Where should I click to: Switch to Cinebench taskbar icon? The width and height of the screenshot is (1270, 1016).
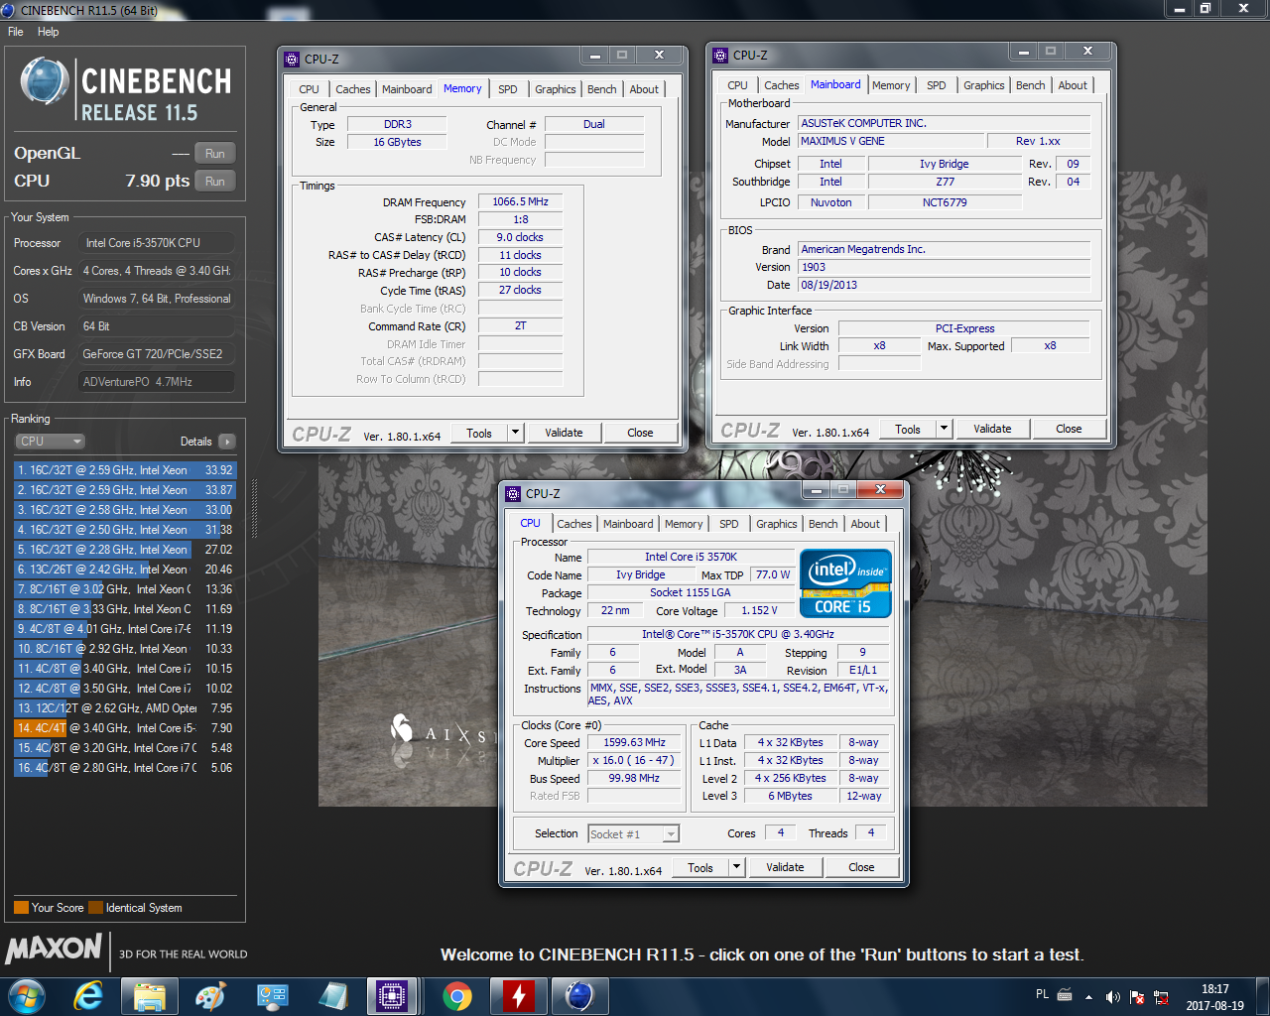tap(579, 996)
